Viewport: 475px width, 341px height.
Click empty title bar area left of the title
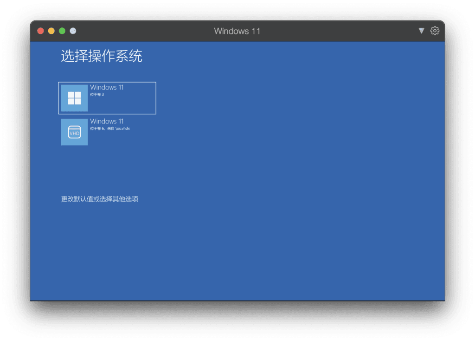pos(139,31)
